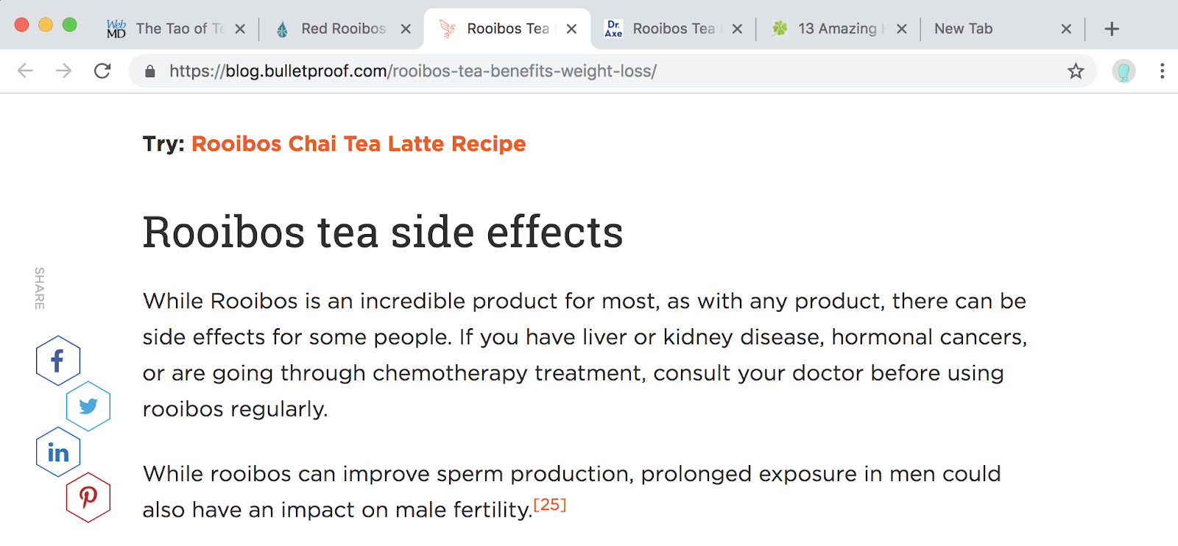Image resolution: width=1178 pixels, height=546 pixels.
Task: Open citation reference 25
Action: click(549, 505)
